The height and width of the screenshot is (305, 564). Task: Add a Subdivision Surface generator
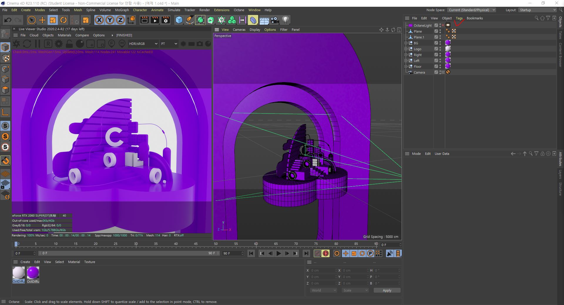coord(200,20)
